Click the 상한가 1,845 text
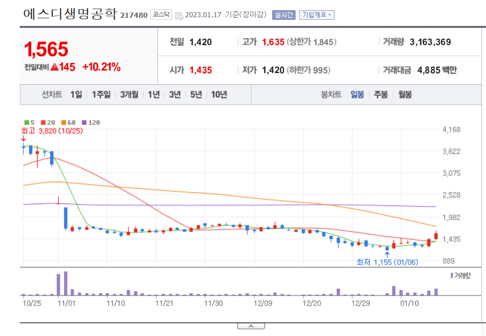 coord(311,42)
